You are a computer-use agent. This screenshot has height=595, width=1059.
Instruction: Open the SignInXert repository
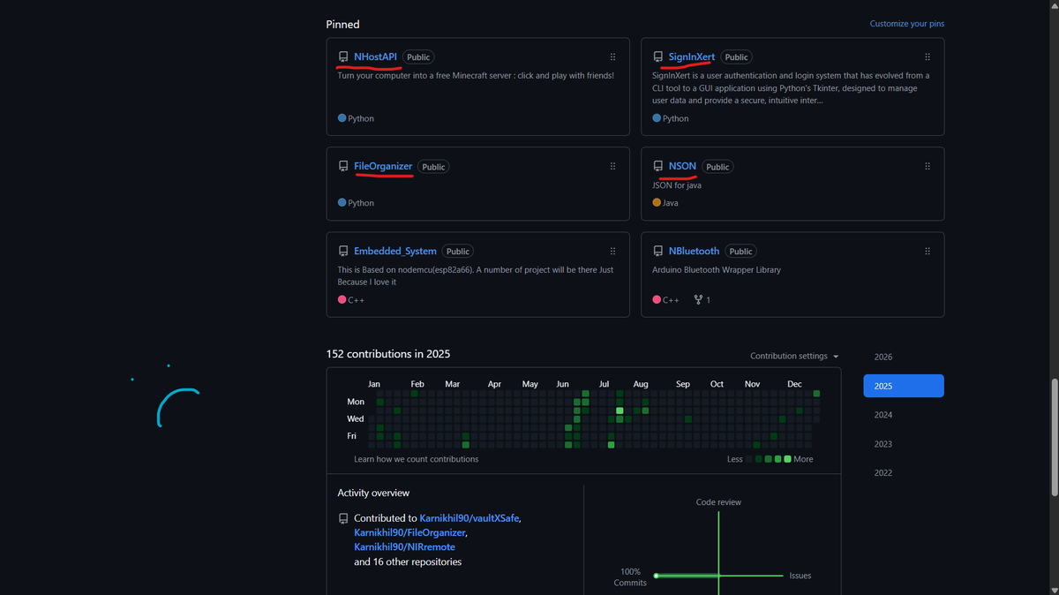(692, 56)
